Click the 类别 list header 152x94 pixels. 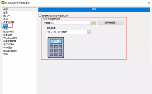click(x=20, y=9)
